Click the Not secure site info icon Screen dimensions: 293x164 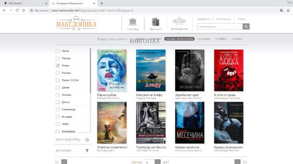[32, 10]
